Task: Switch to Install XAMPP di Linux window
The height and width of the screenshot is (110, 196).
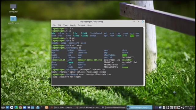Action: point(88,107)
